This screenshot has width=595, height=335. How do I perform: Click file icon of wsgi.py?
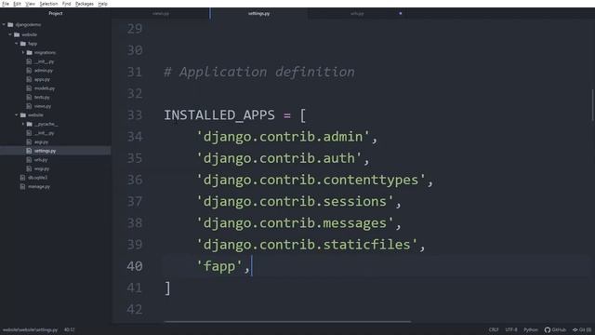coord(29,168)
